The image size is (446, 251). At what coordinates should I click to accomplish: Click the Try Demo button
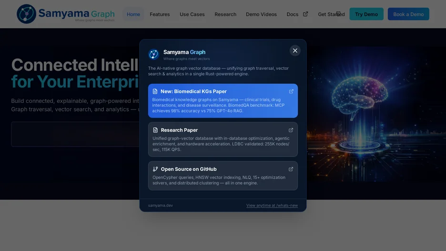pos(366,14)
